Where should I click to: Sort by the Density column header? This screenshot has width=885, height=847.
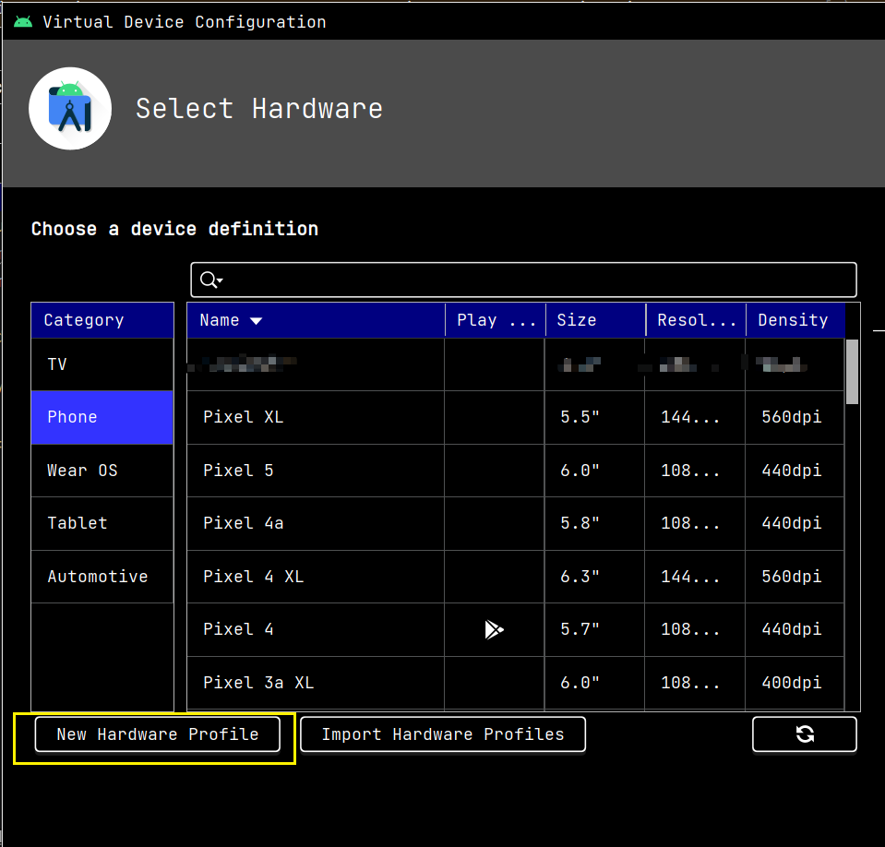tap(795, 320)
